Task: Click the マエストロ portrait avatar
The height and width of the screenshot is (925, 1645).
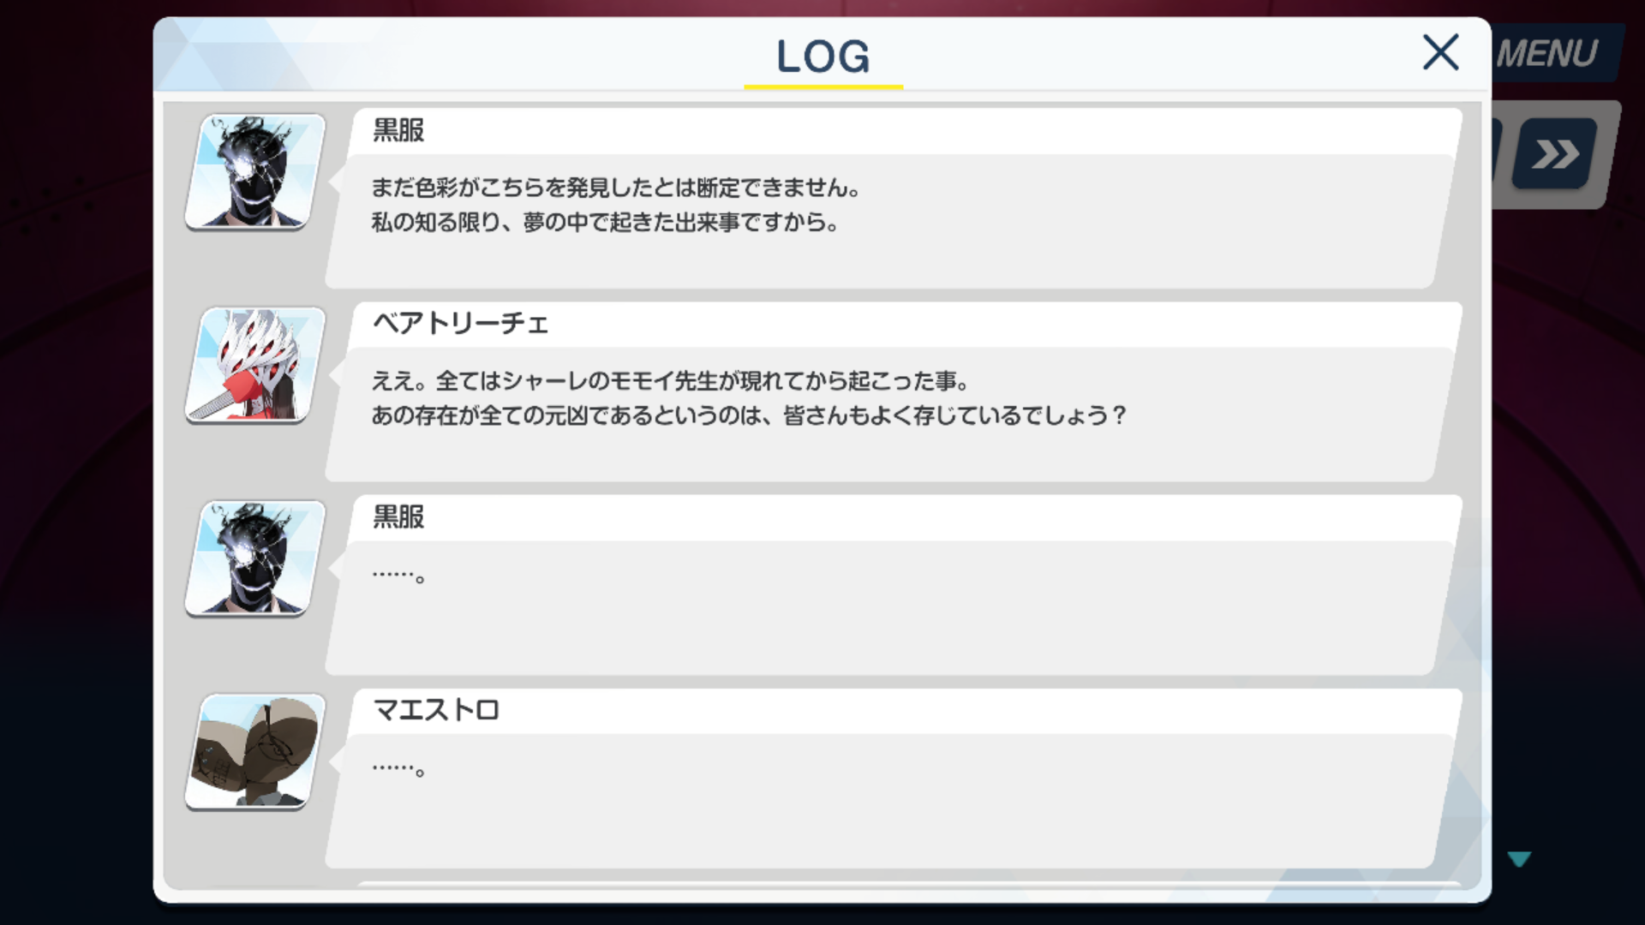Action: pos(255,752)
